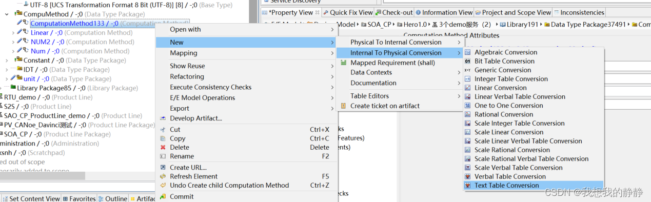Pick Verbal Table Conversion icon
Screen dimensions: 651x202
(x=467, y=176)
